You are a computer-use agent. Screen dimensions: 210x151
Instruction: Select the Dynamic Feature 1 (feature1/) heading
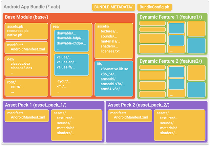(x=171, y=17)
